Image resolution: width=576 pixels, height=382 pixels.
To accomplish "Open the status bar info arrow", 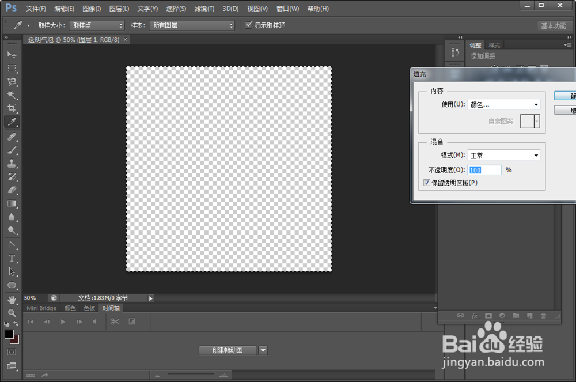I will [x=150, y=298].
